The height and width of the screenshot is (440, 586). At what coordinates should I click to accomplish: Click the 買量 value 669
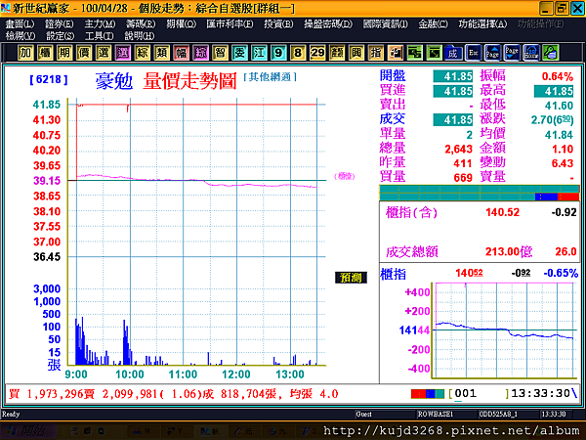[463, 178]
